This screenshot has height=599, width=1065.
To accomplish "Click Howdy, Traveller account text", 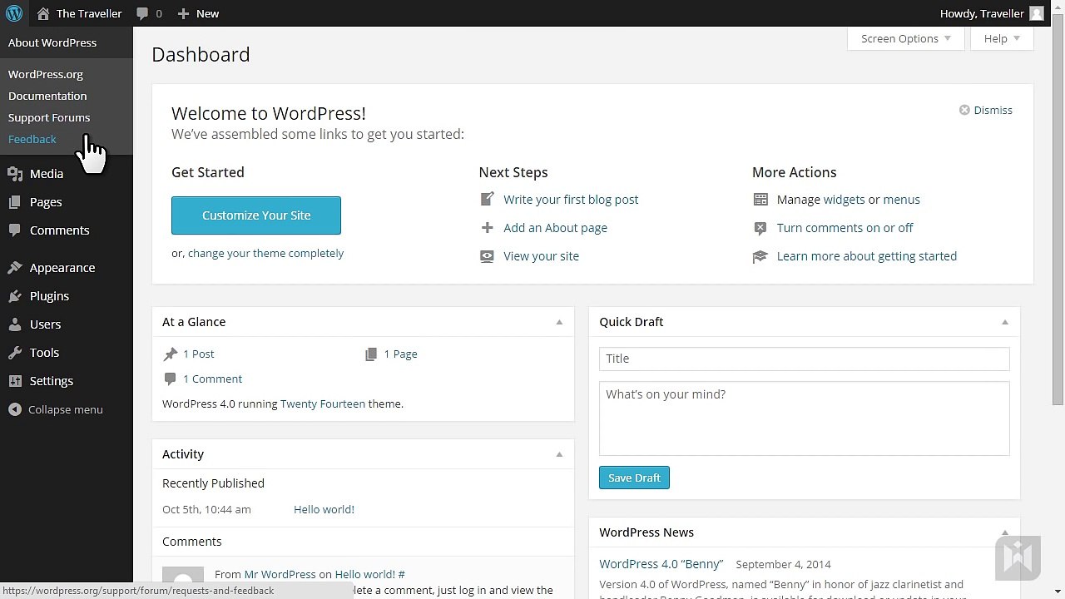I will click(982, 13).
